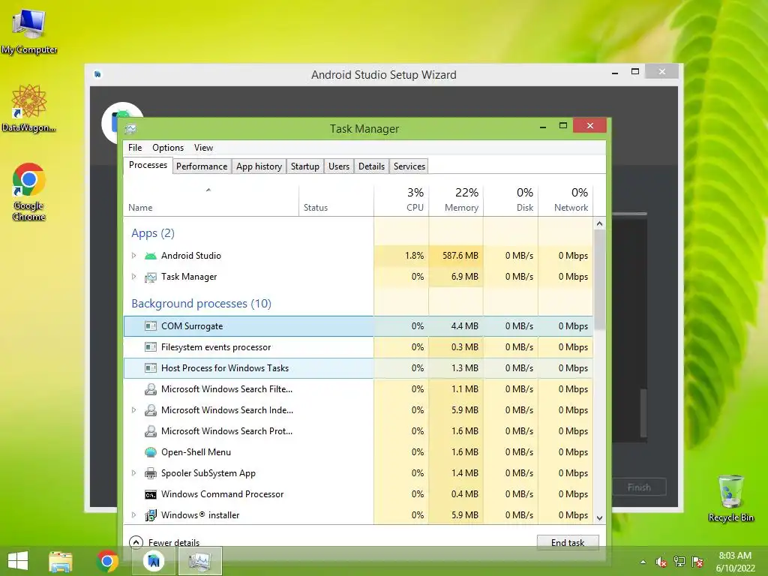
Task: Sort by the Network column header
Action: coord(565,200)
